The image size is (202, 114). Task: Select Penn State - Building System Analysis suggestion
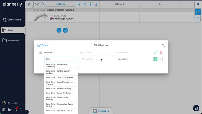click(x=61, y=72)
